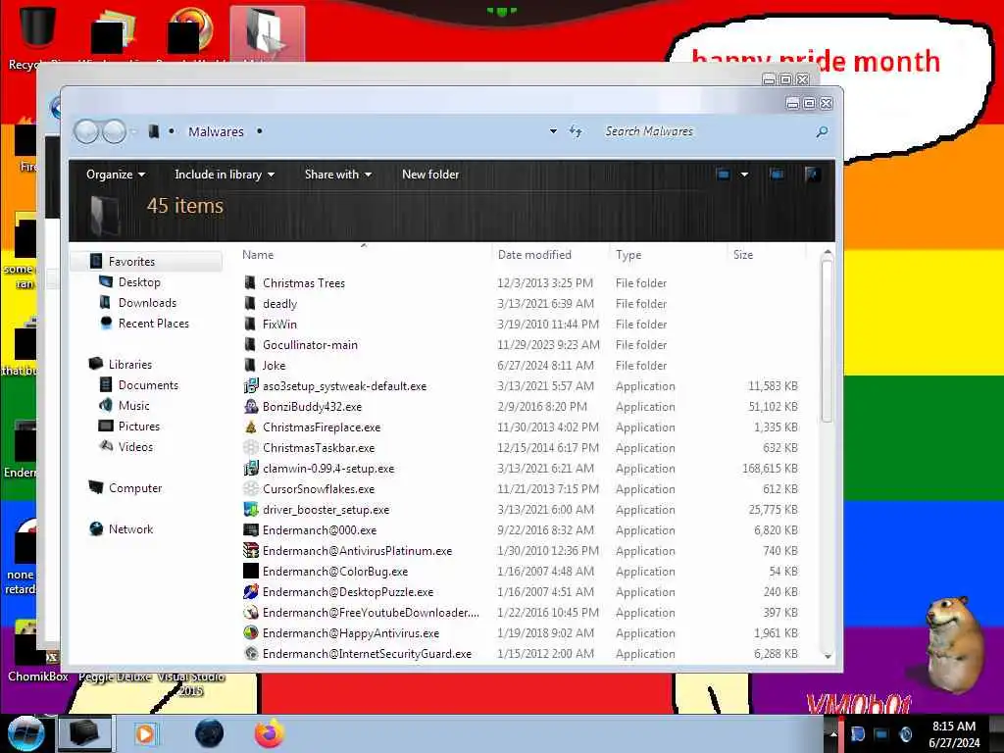The height and width of the screenshot is (753, 1004).
Task: Select driver_booster_setup.exe icon
Action: click(251, 510)
